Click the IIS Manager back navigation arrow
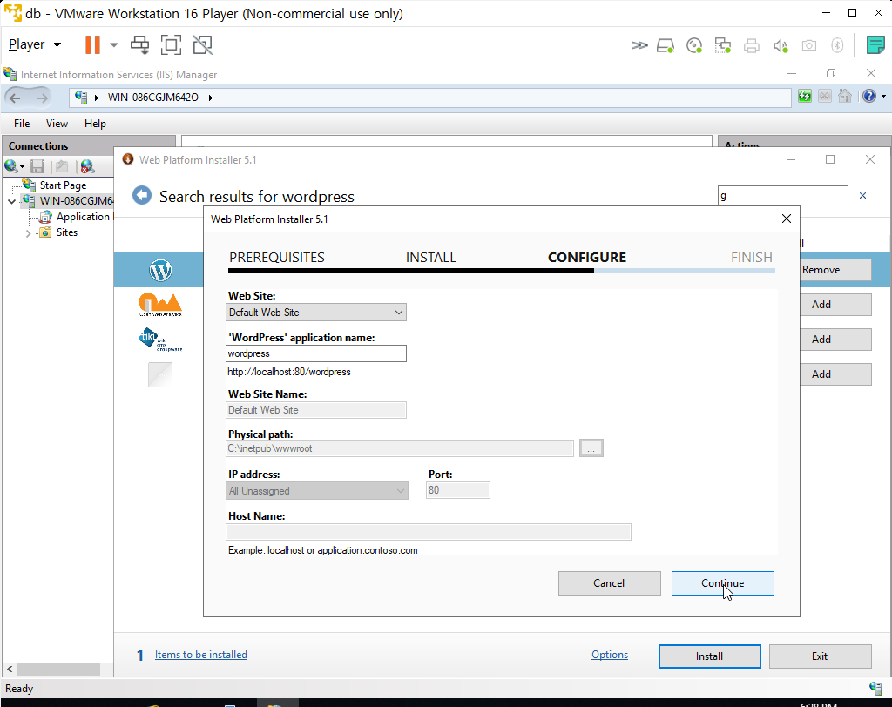The height and width of the screenshot is (707, 892). [16, 98]
